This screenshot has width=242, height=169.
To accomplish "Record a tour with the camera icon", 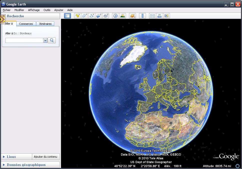I will tap(106, 16).
